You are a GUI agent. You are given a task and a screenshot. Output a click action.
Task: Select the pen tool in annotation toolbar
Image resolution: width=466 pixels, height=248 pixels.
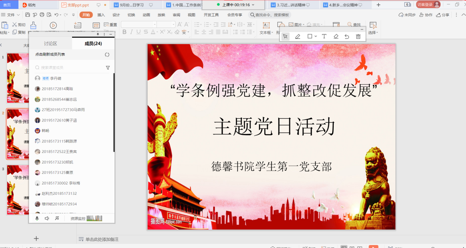[298, 37]
